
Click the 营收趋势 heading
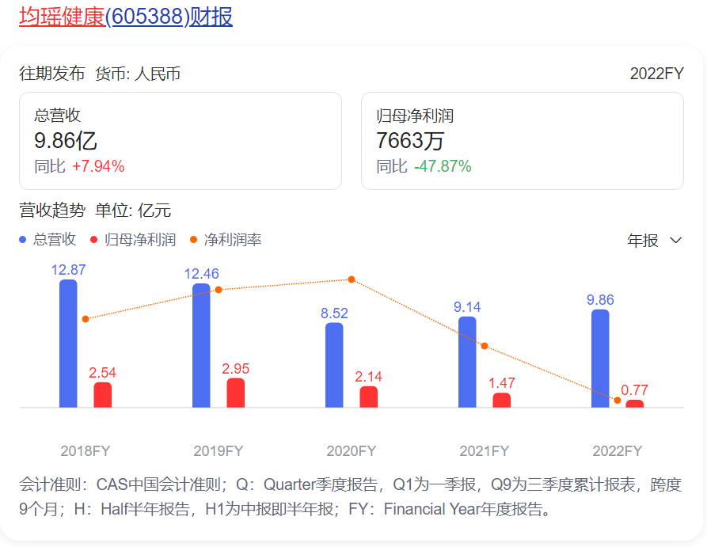point(51,211)
